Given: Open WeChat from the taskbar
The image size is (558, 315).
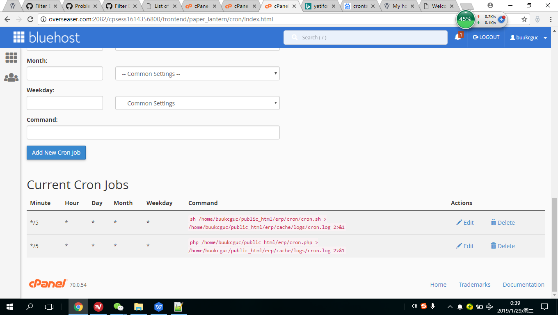Looking at the screenshot, I should pyautogui.click(x=118, y=306).
